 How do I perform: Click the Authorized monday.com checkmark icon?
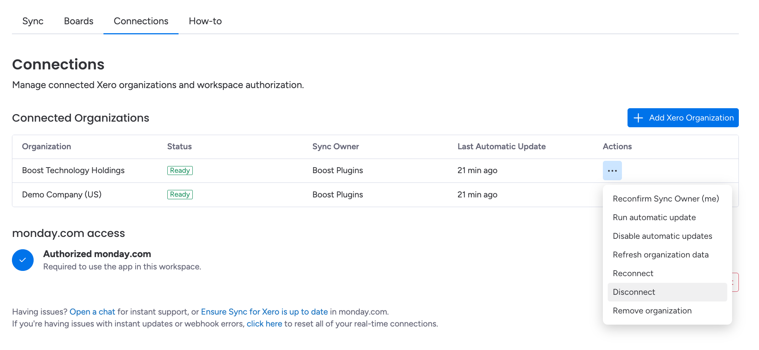(x=23, y=260)
